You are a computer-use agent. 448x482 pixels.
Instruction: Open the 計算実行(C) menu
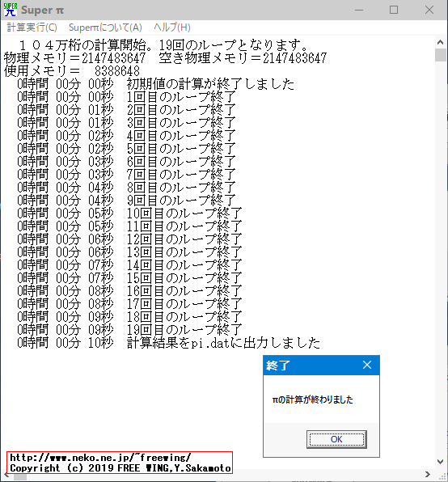pos(32,27)
